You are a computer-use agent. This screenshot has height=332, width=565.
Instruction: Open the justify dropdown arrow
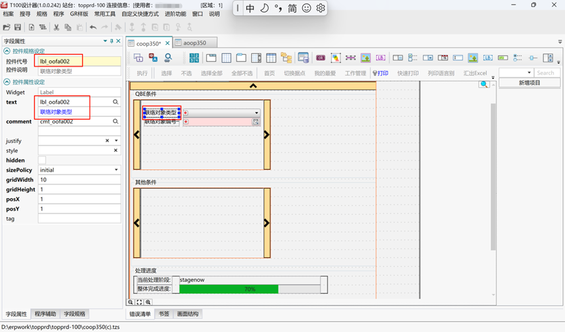pyautogui.click(x=116, y=141)
